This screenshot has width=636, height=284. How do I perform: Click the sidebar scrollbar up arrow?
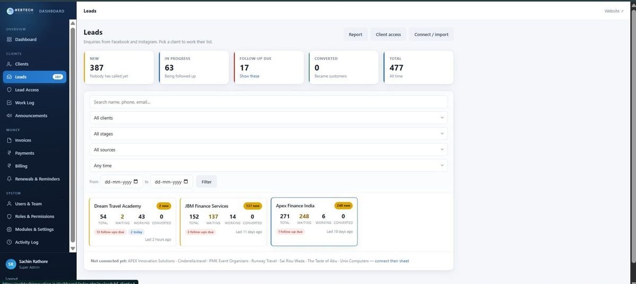pyautogui.click(x=73, y=24)
